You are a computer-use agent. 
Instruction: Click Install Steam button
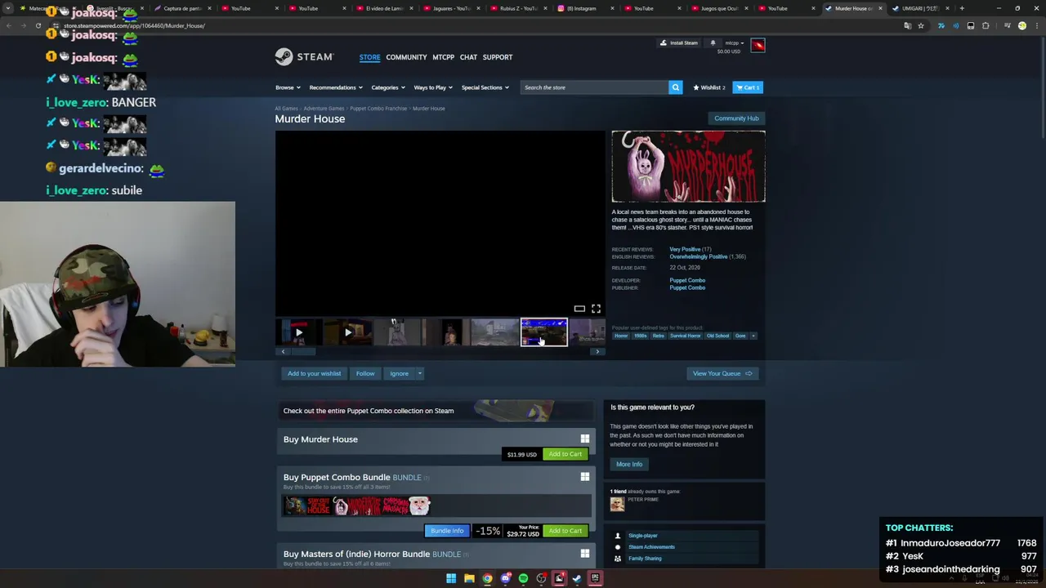(x=679, y=42)
